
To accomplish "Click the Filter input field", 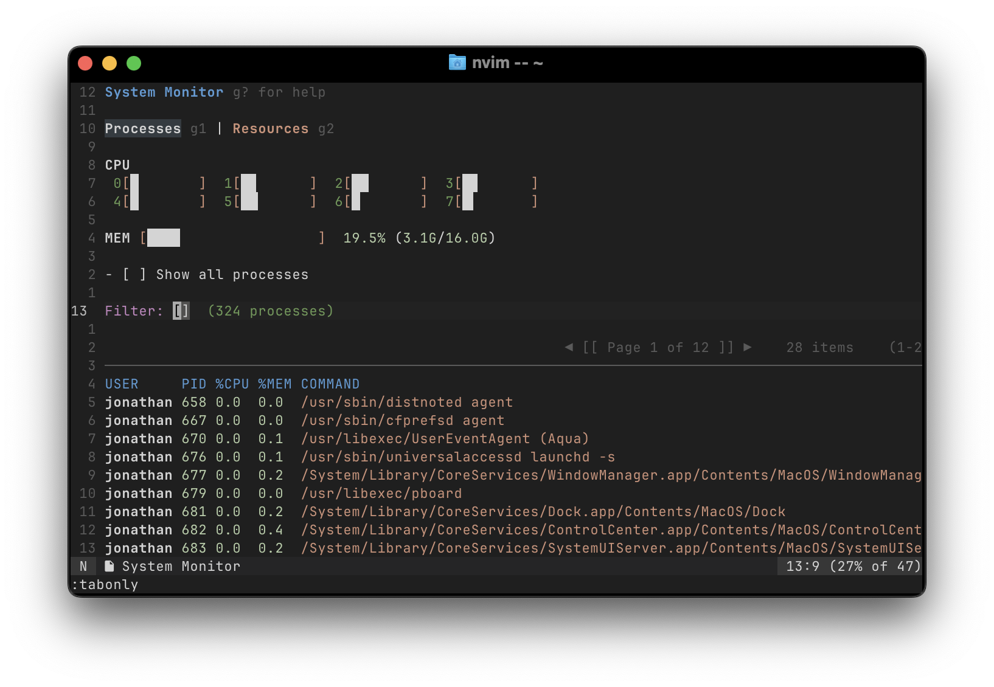I will pos(181,311).
